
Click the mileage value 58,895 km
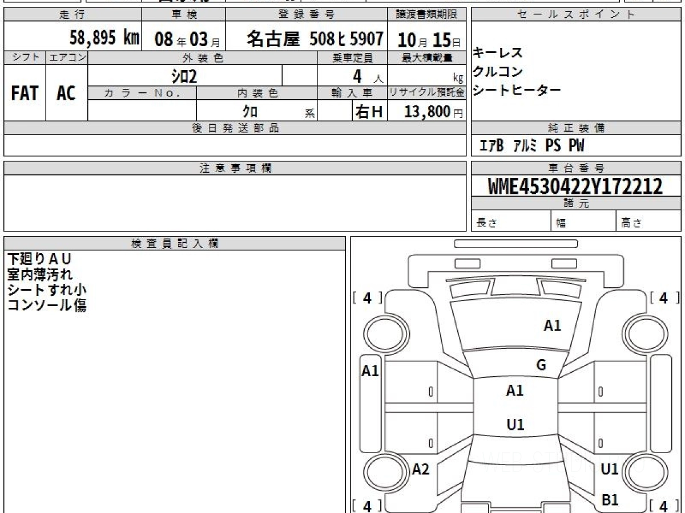point(104,38)
